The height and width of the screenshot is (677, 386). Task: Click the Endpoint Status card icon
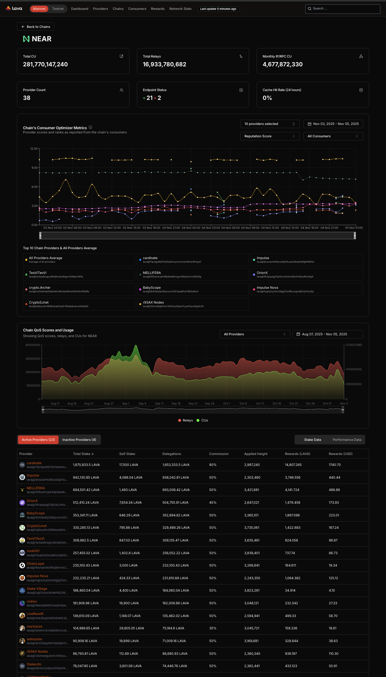(241, 90)
